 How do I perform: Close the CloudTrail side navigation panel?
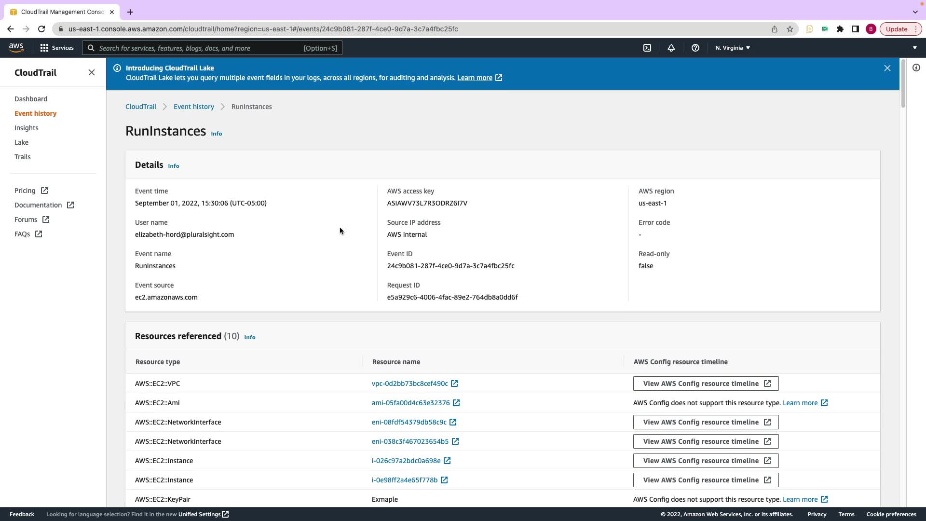92,72
